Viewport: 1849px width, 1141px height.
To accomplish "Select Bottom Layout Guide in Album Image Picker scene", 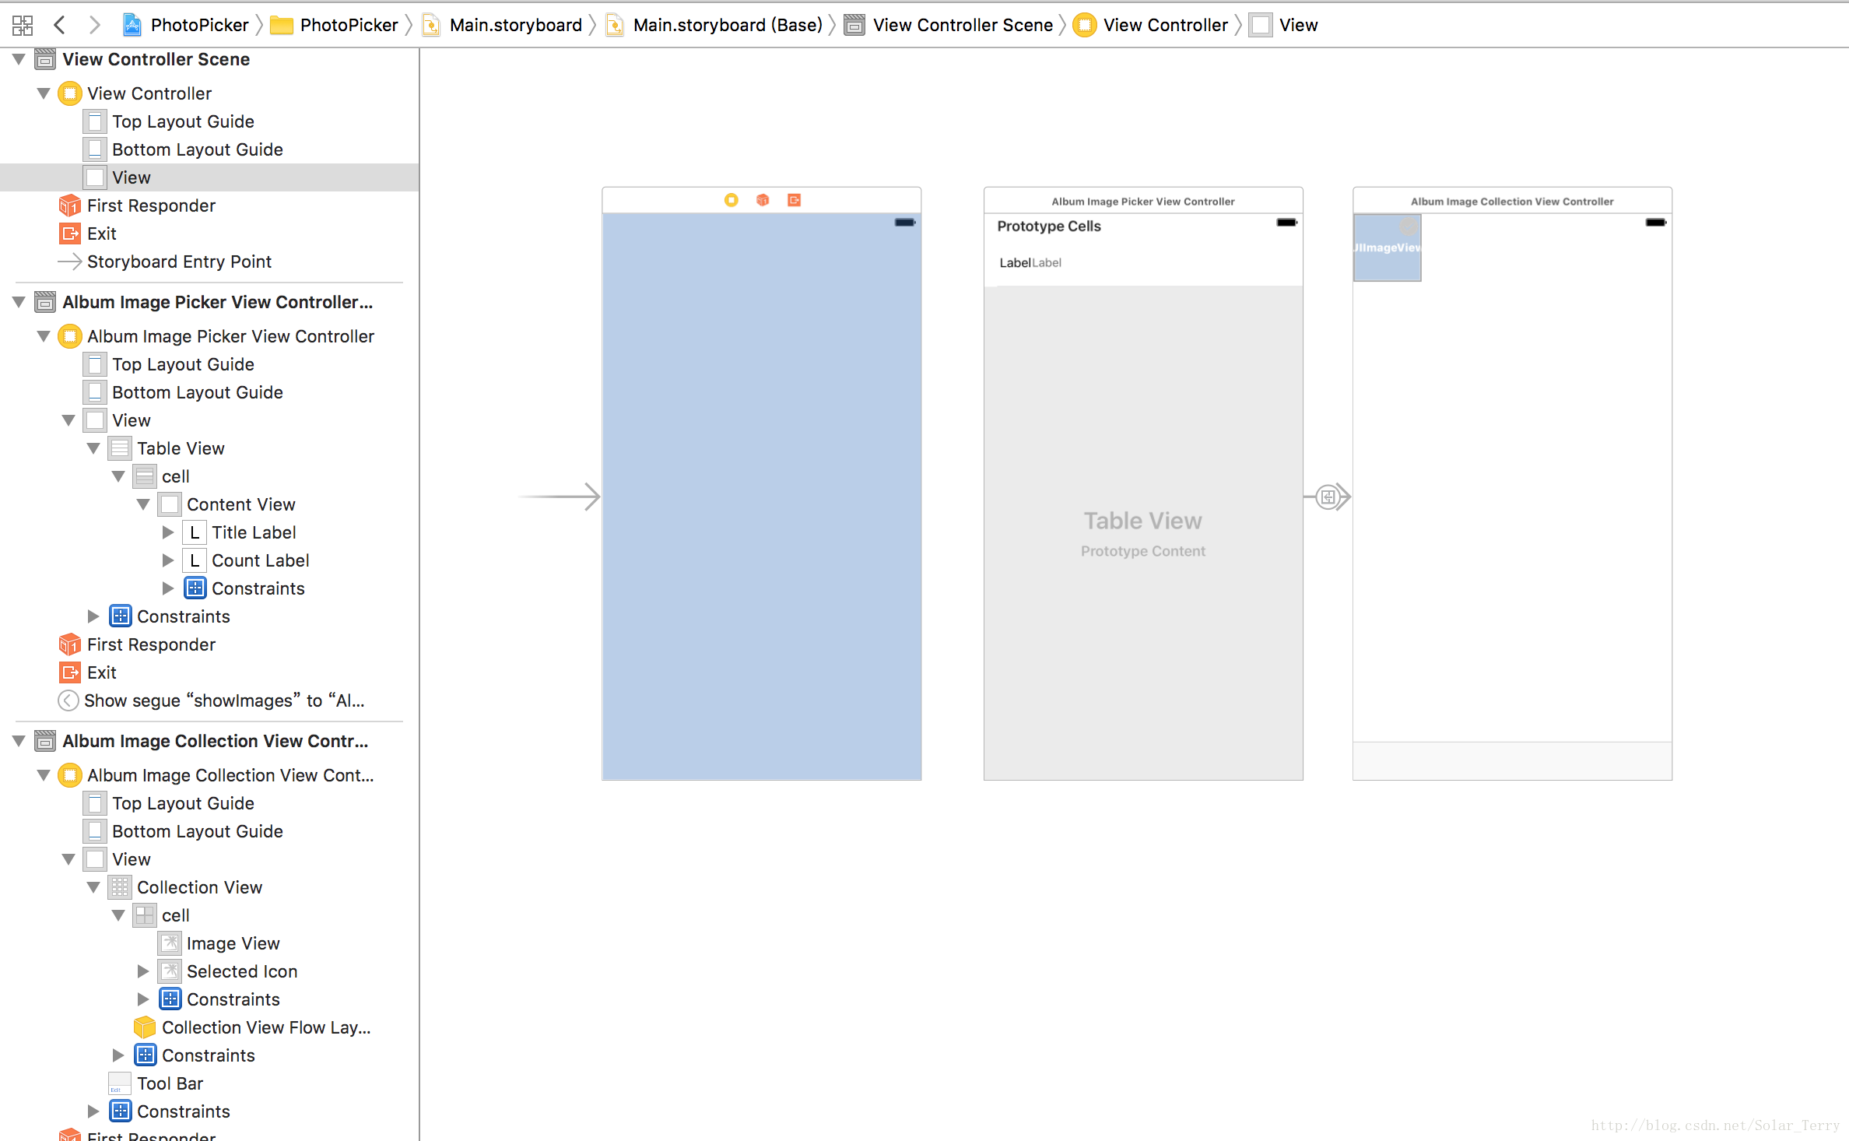I will tap(184, 392).
